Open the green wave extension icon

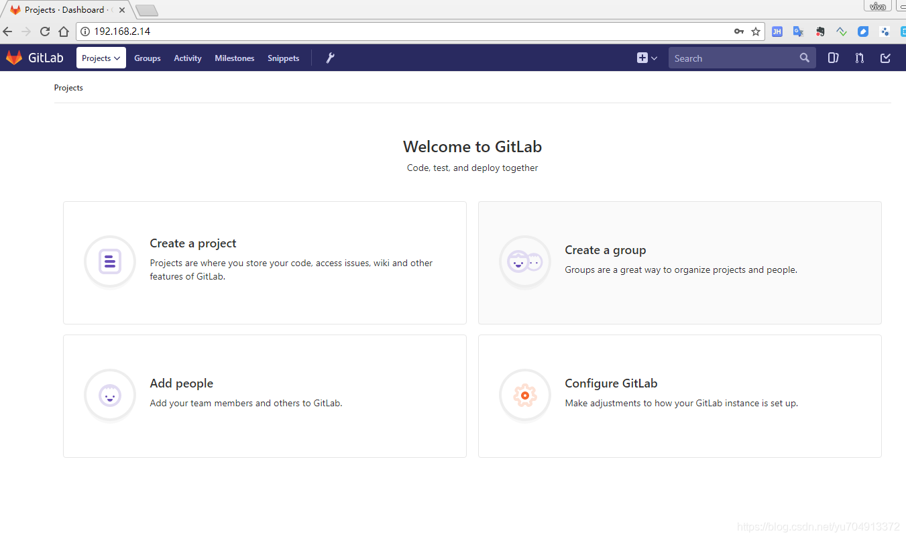pyautogui.click(x=842, y=32)
